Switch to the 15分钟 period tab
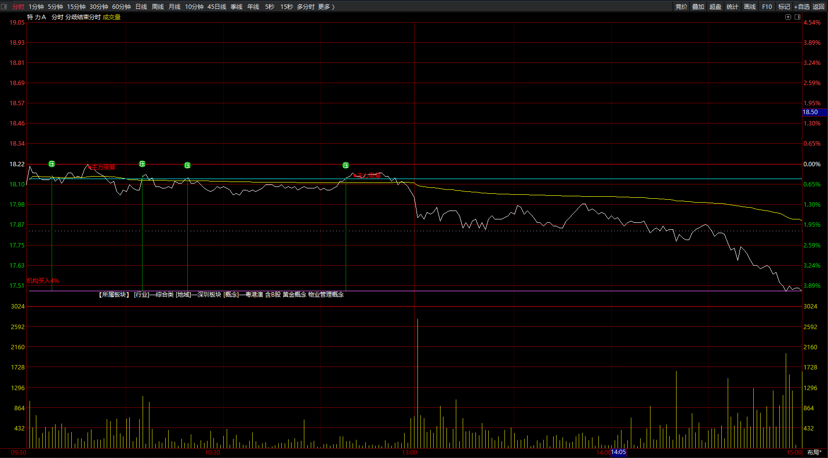Image resolution: width=828 pixels, height=458 pixels. 76,6
